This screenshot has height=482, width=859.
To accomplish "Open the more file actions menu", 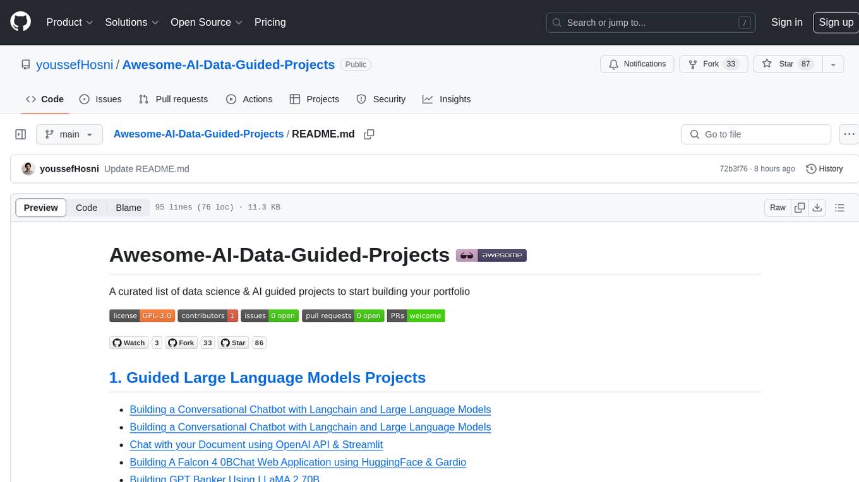I will [x=849, y=134].
